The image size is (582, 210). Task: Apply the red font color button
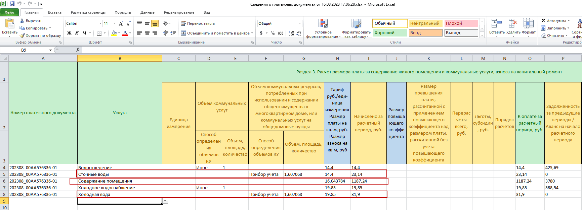coord(125,33)
